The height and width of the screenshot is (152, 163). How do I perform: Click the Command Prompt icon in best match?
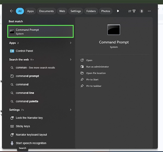click(x=12, y=32)
